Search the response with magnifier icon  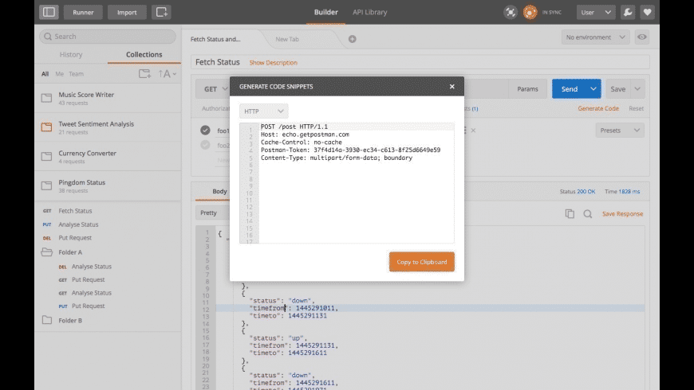click(588, 213)
